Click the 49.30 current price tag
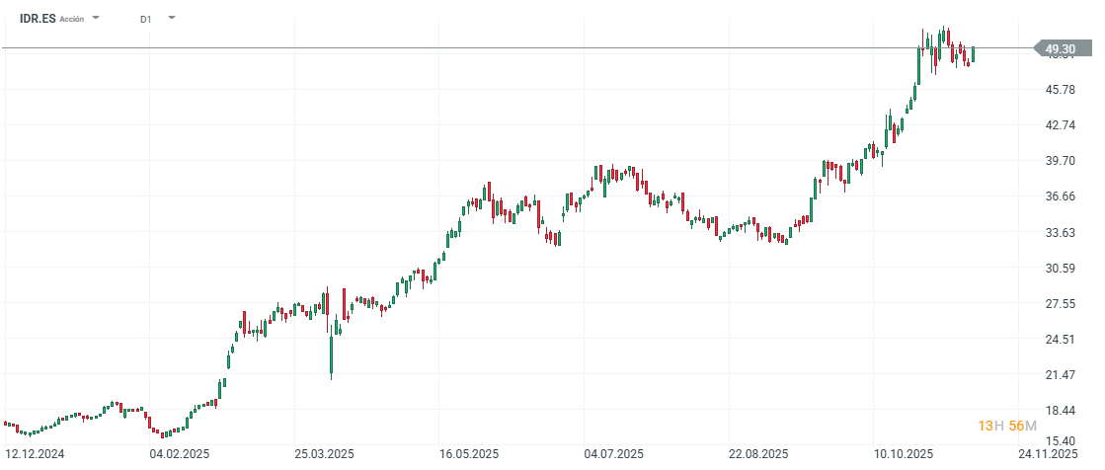Screen dimensions: 1105x470 pos(1060,48)
